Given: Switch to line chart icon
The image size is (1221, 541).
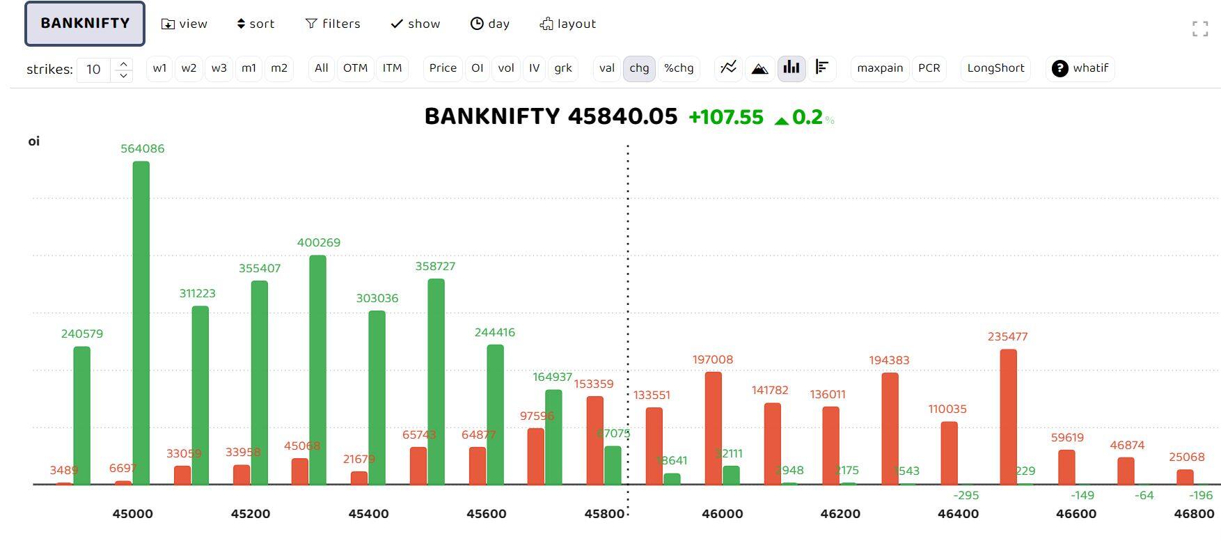Looking at the screenshot, I should (728, 68).
